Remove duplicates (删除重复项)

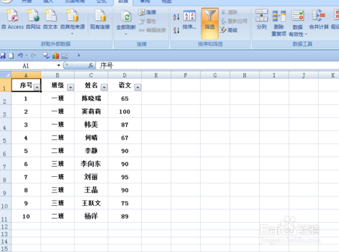[279, 23]
